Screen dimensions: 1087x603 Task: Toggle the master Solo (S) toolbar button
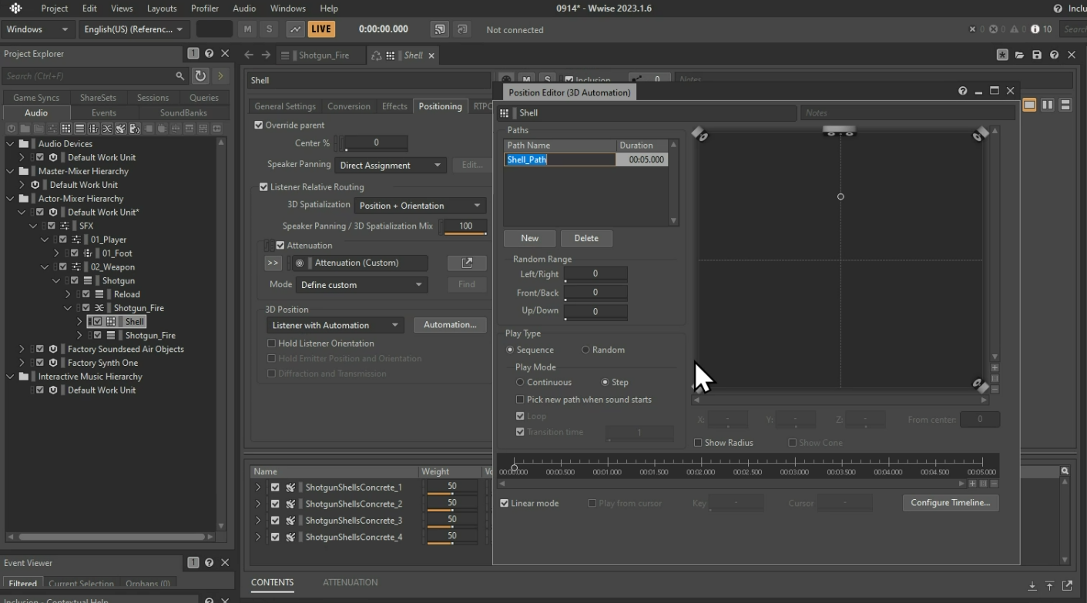coord(269,29)
